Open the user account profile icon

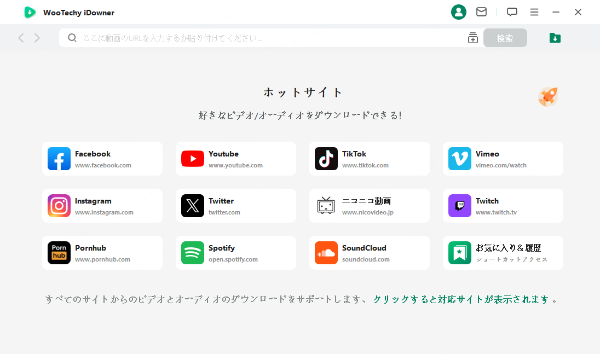point(458,12)
